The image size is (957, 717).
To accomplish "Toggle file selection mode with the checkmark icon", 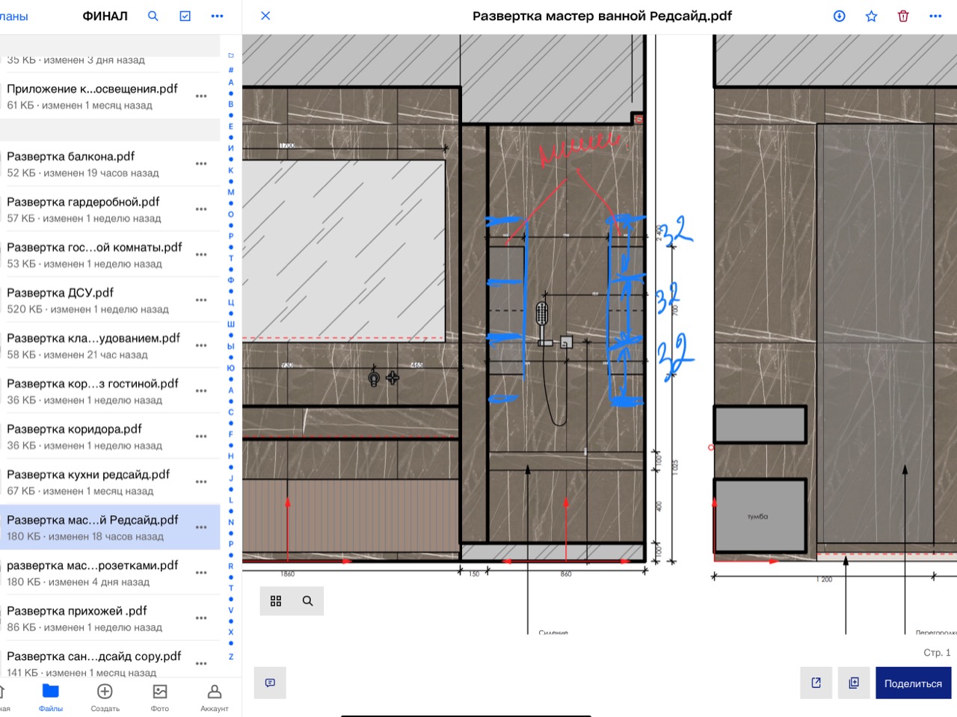I will [x=185, y=16].
